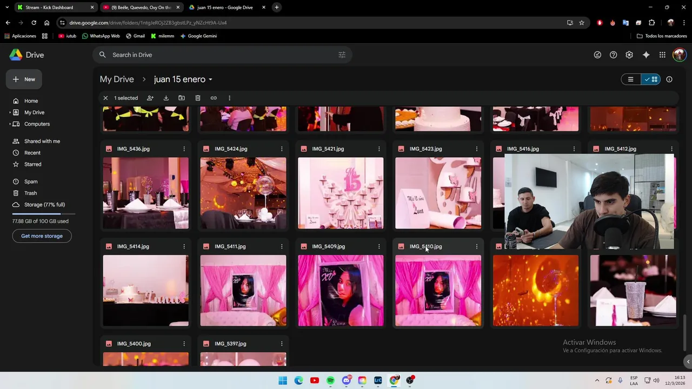Open Drive settings gear
Screen dimensions: 692x389
point(629,55)
